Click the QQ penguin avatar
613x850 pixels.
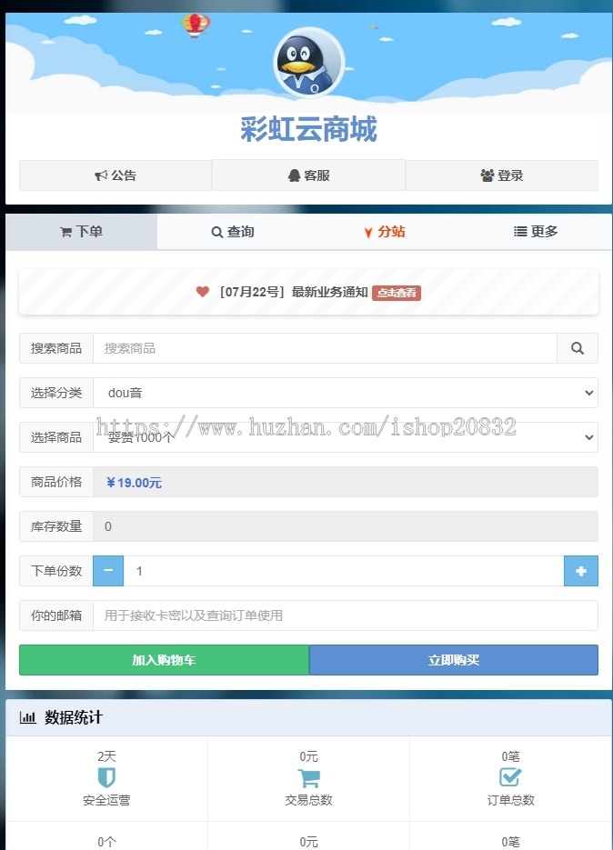point(308,62)
